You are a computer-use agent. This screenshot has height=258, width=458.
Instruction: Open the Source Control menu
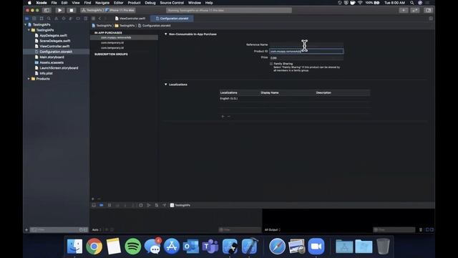(x=172, y=3)
